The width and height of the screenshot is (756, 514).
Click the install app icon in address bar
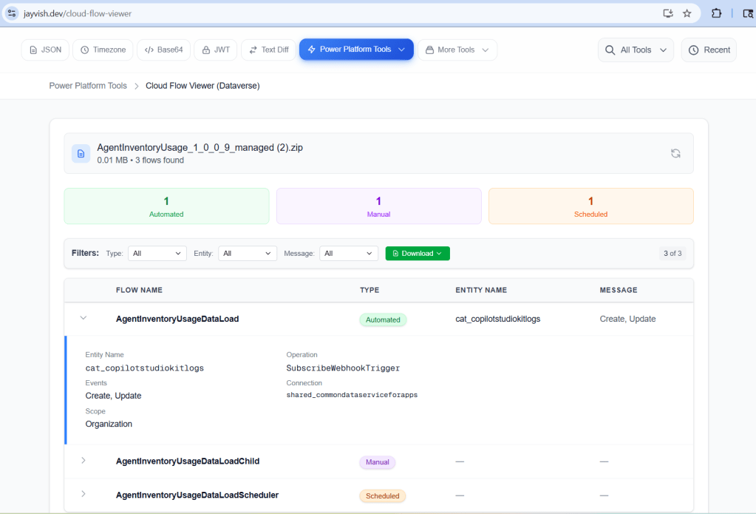[668, 13]
